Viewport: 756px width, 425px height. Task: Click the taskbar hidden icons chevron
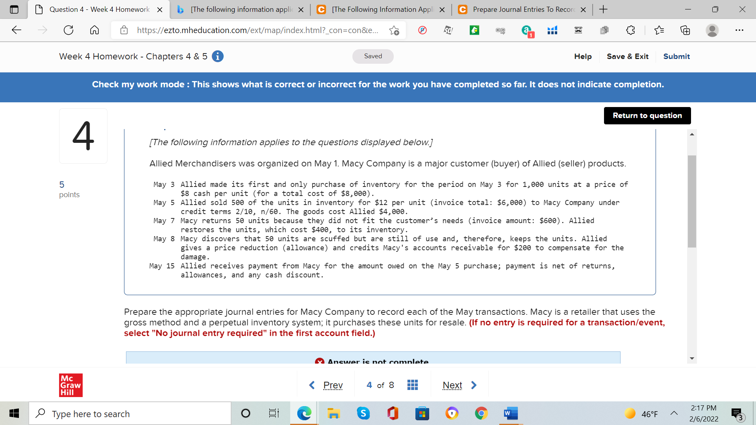[x=674, y=413]
